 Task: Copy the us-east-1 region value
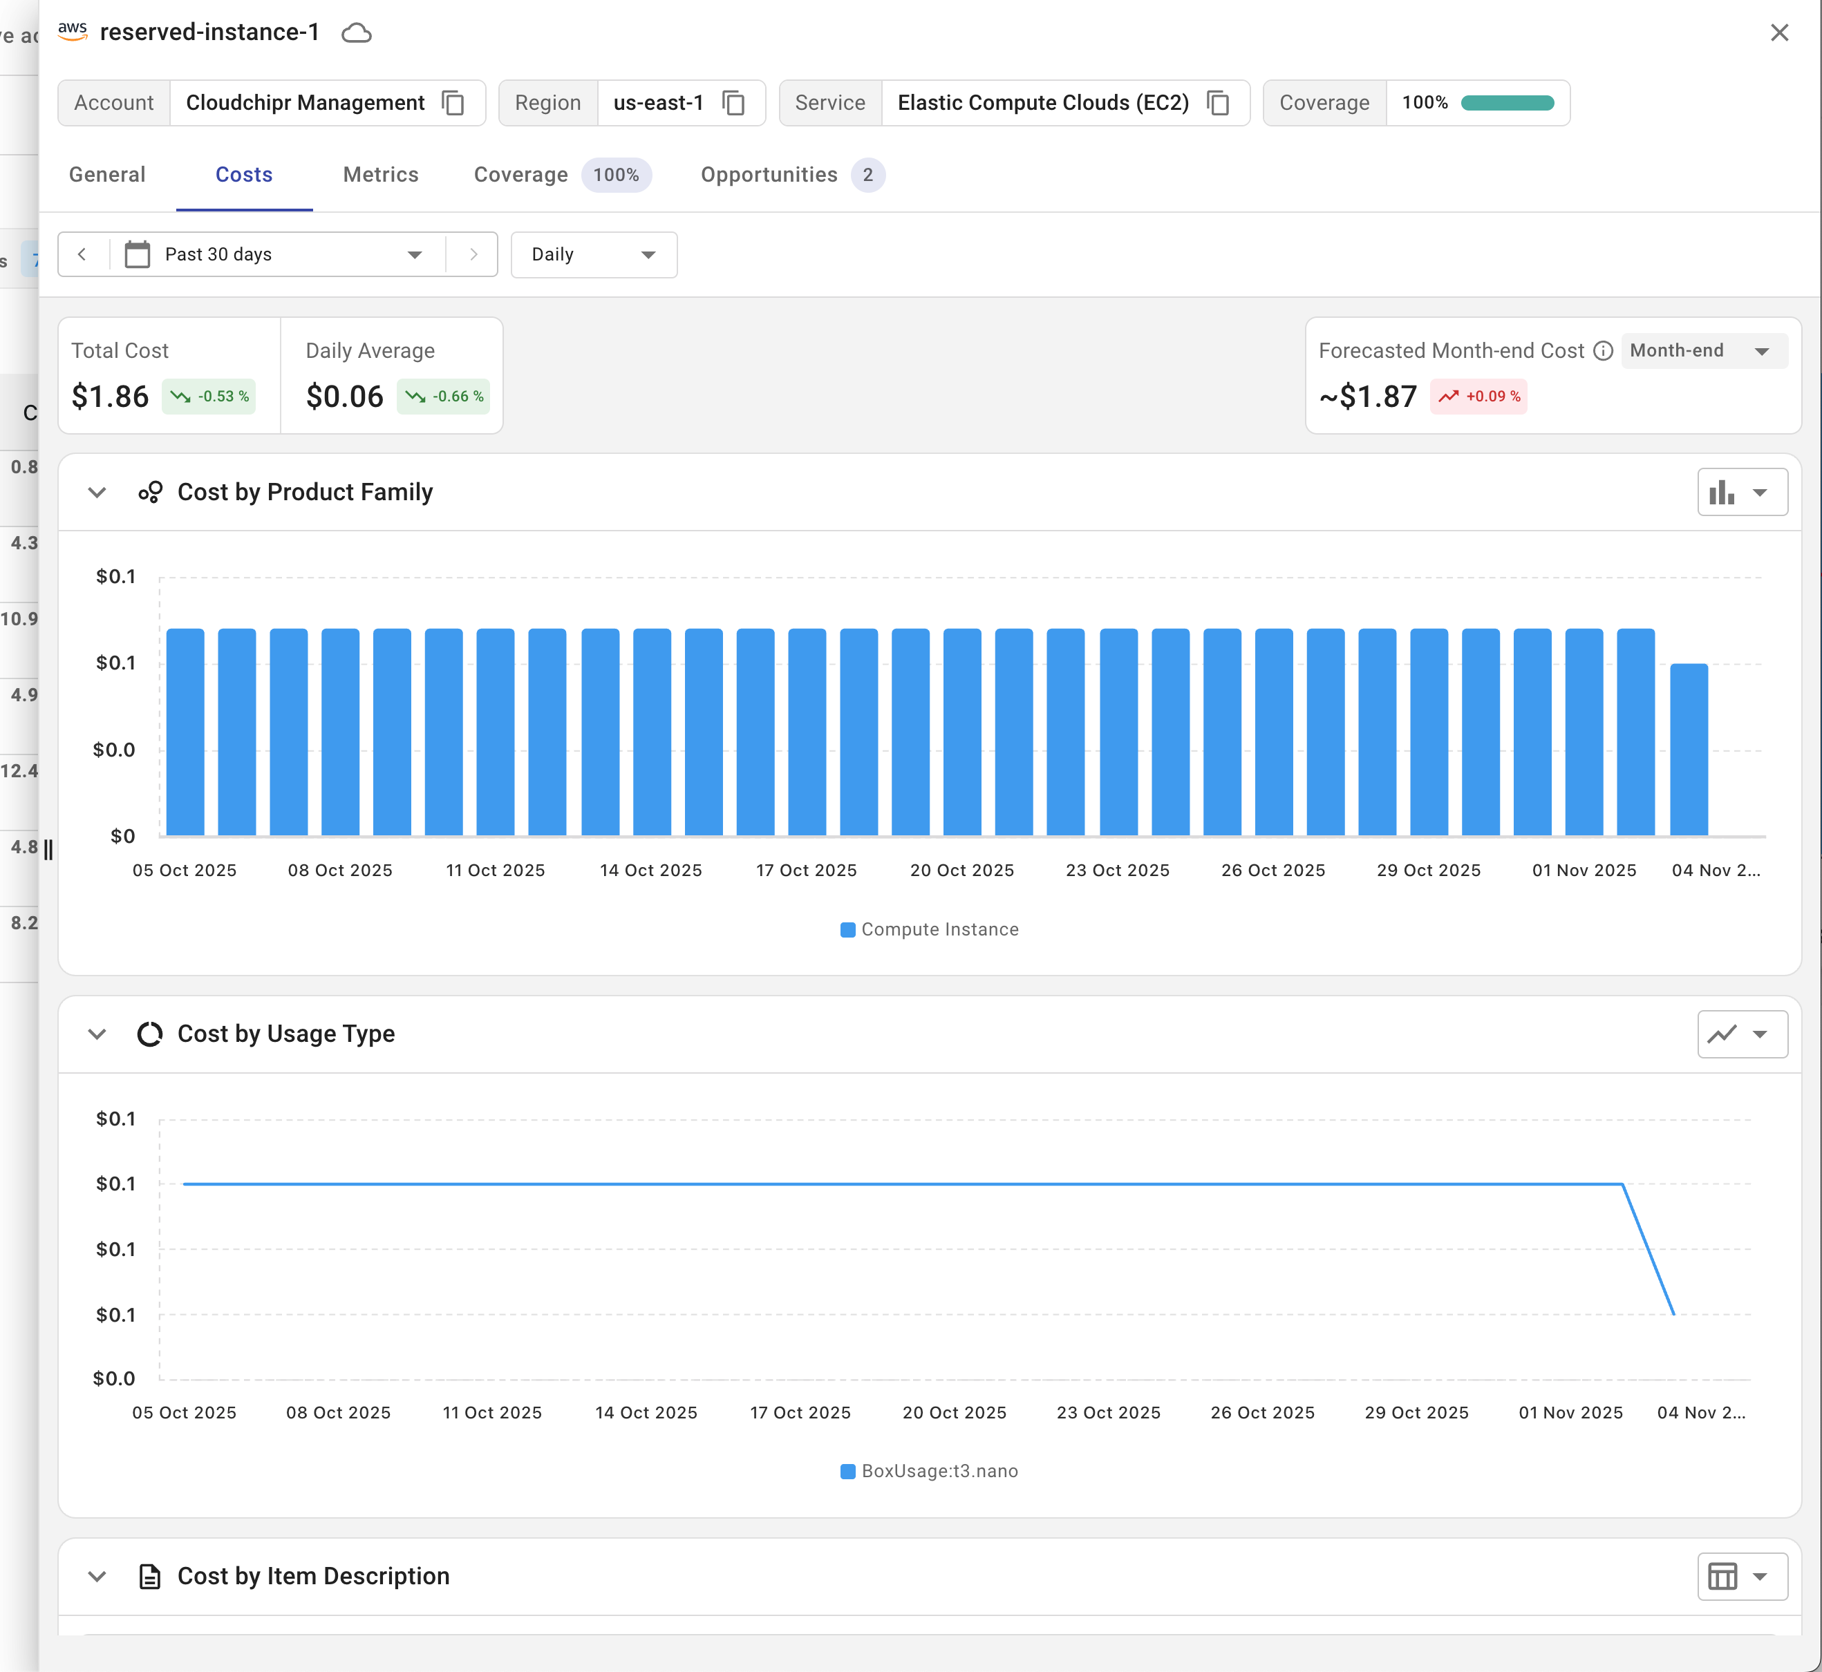[x=733, y=103]
